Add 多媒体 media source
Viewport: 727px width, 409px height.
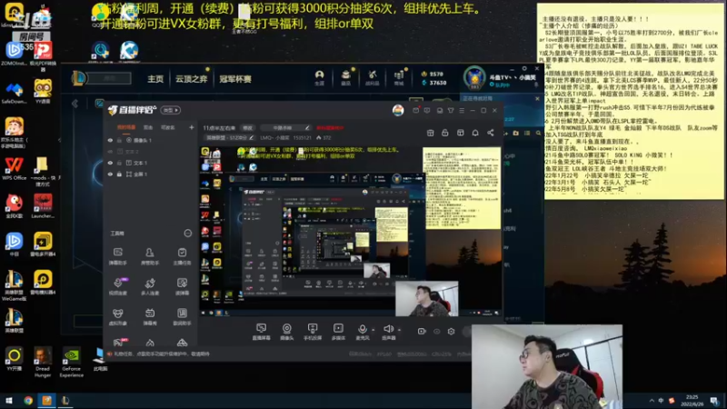[x=338, y=332]
